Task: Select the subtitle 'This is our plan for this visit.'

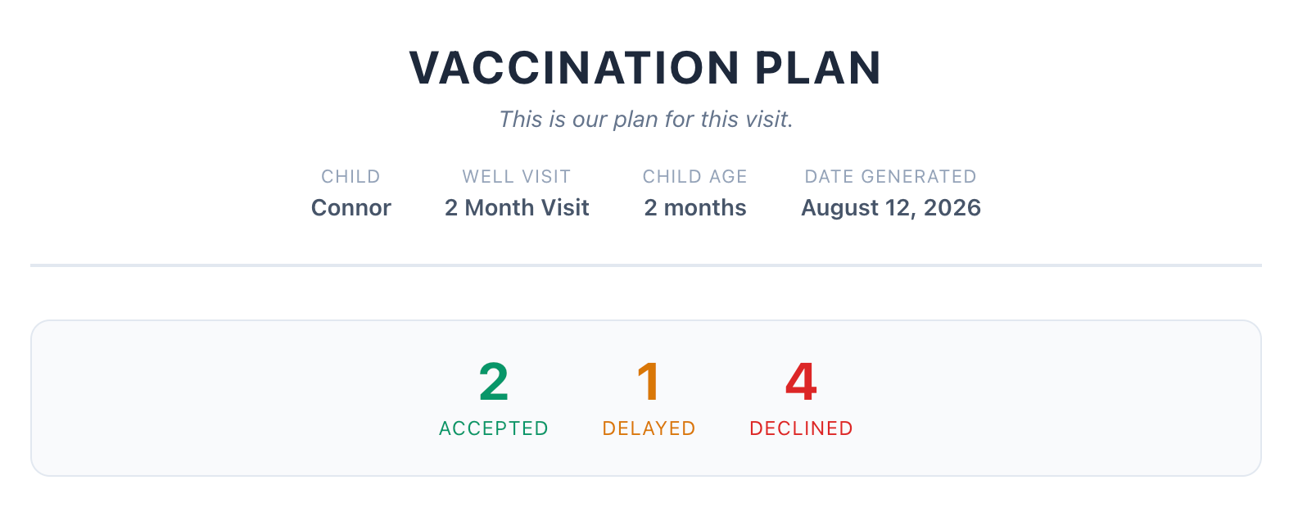Action: [645, 120]
